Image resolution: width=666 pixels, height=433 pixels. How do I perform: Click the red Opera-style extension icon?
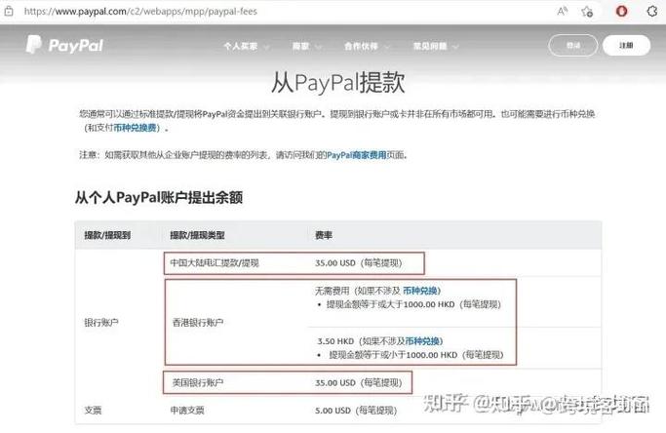click(621, 11)
